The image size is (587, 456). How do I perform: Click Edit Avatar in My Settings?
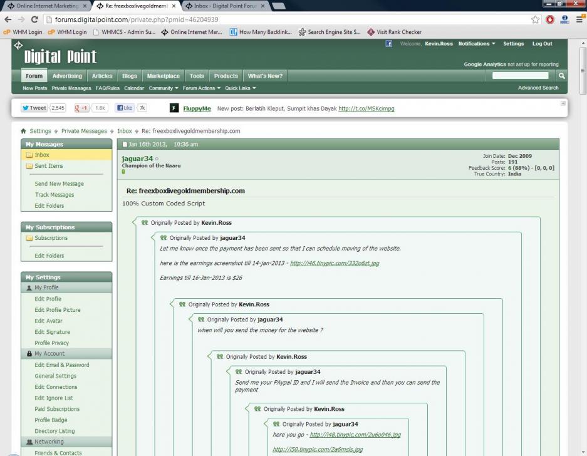tap(48, 321)
